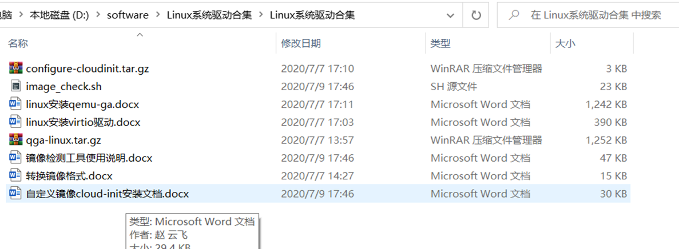Sort files by the 修改日期 column
The width and height of the screenshot is (679, 249).
(x=301, y=43)
